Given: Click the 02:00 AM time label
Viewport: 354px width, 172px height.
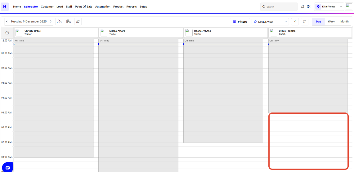Looking at the screenshot, I should click(6, 68).
